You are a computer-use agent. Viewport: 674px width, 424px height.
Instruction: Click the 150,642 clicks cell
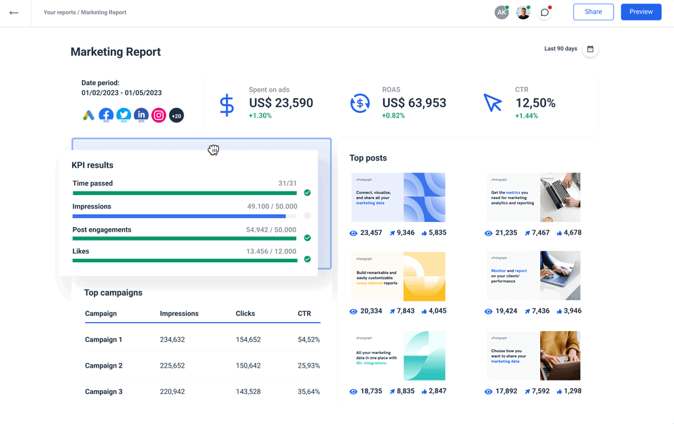[x=248, y=366]
